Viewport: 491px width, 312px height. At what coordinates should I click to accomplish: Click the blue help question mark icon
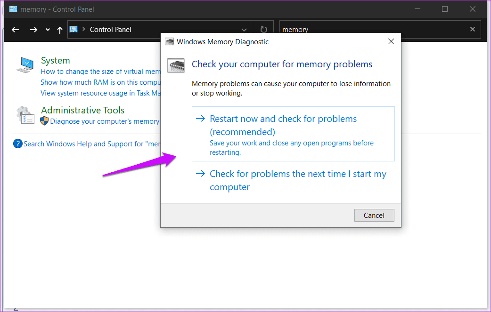[17, 144]
